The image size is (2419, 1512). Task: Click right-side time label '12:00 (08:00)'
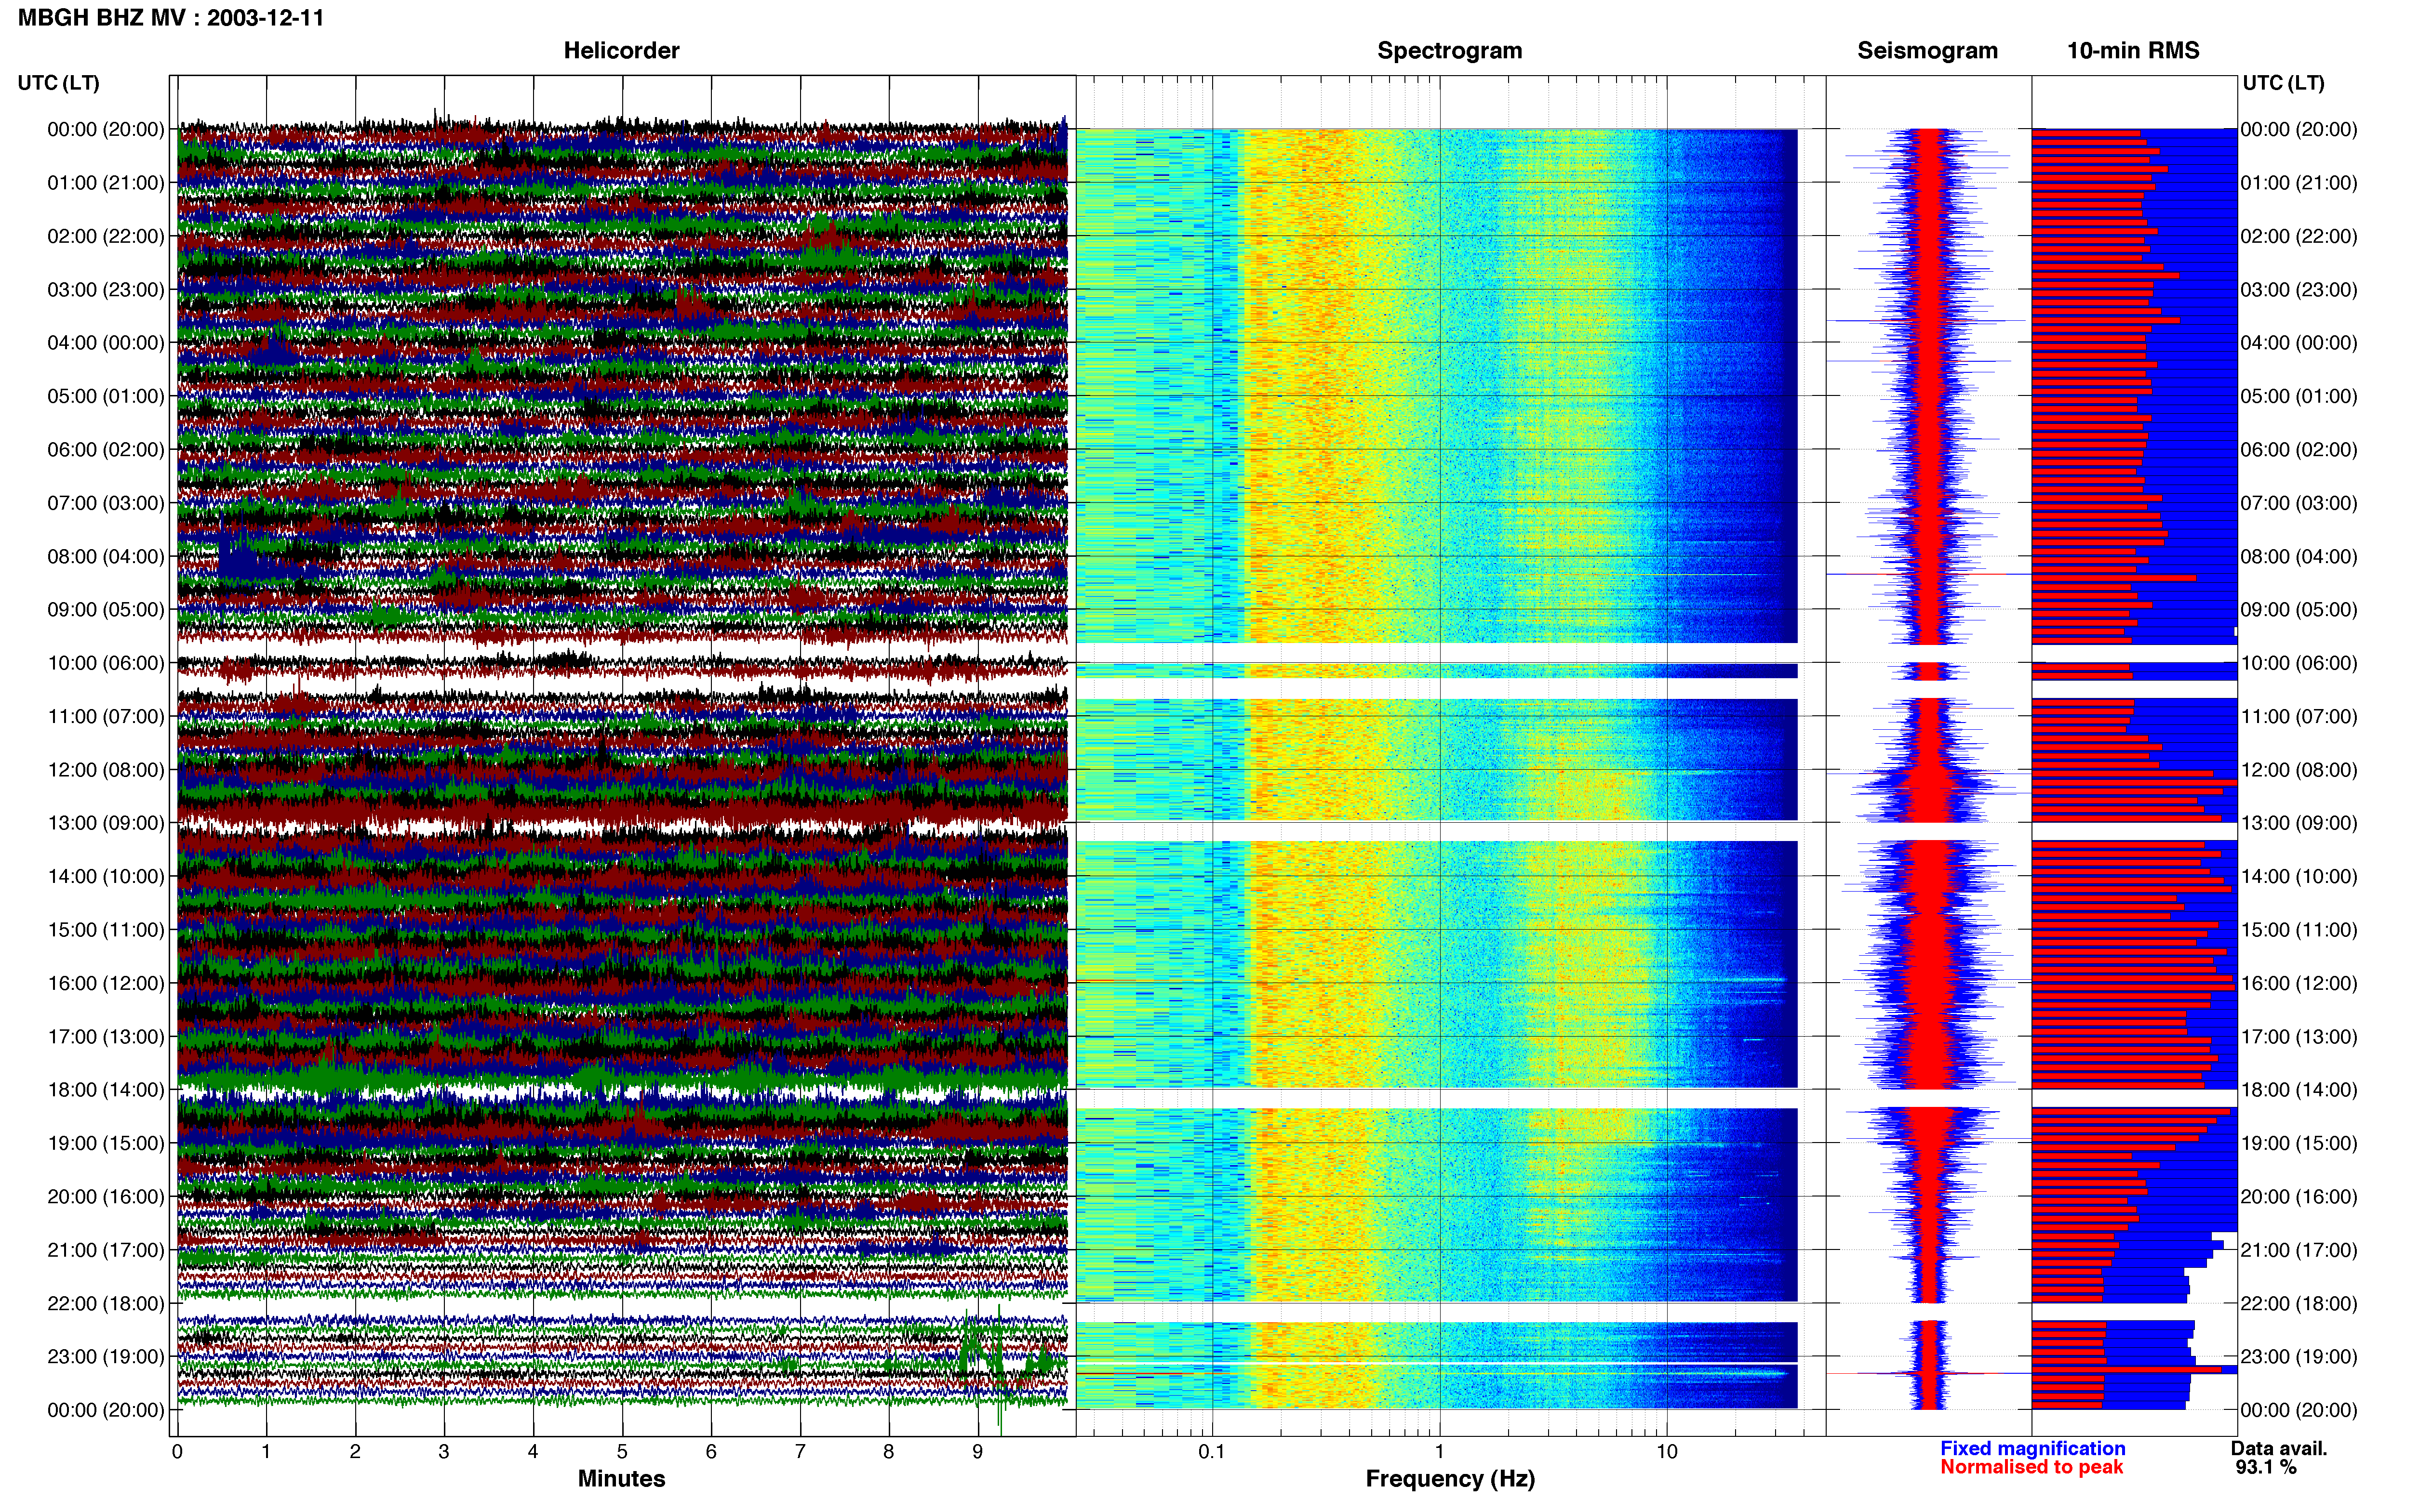pyautogui.click(x=2299, y=770)
